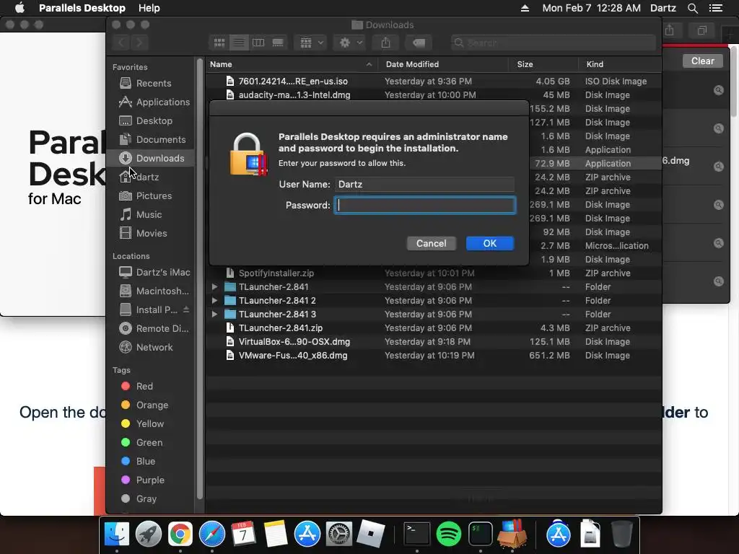Expand the TLauncher-2.841 2 folder
739x554 pixels.
click(214, 301)
